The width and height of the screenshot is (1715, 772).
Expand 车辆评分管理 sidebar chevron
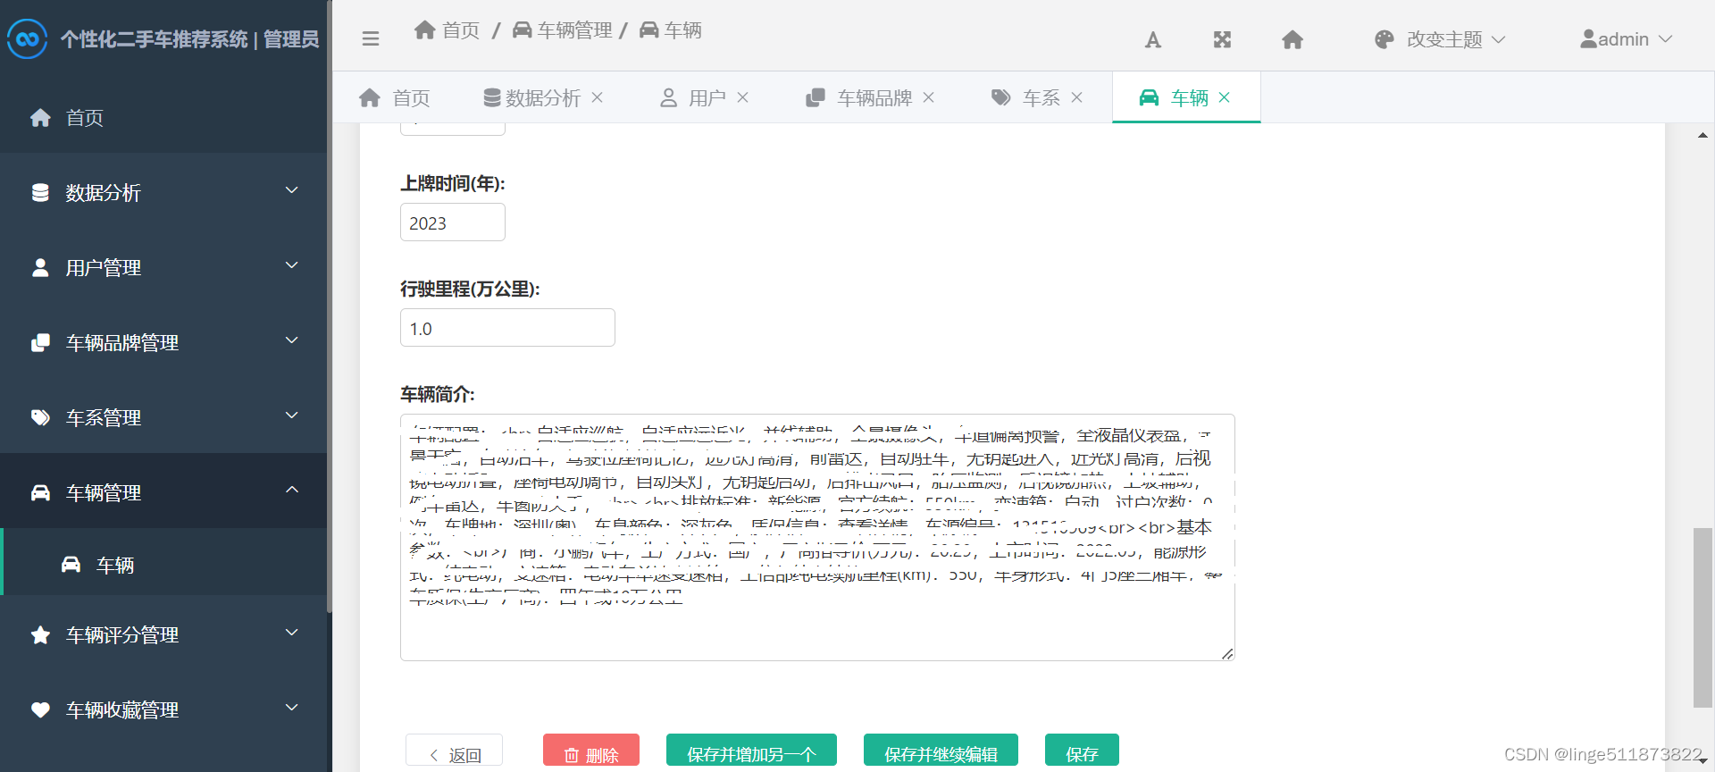click(291, 633)
